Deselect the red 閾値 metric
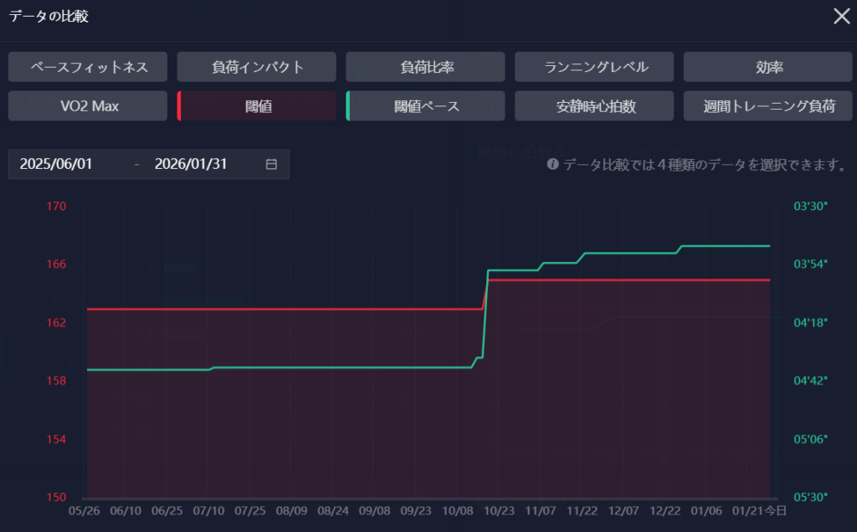Screen dimensions: 857x532 click(257, 106)
